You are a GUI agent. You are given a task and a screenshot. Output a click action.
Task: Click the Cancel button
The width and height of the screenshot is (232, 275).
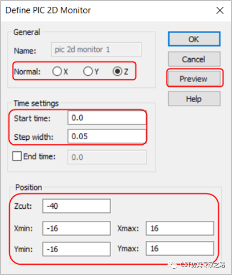click(x=194, y=59)
